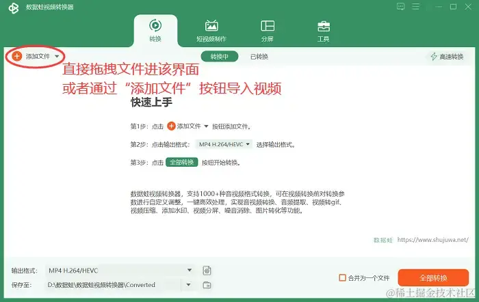
Task: Expand the save path dropdown arrow
Action: pyautogui.click(x=188, y=285)
